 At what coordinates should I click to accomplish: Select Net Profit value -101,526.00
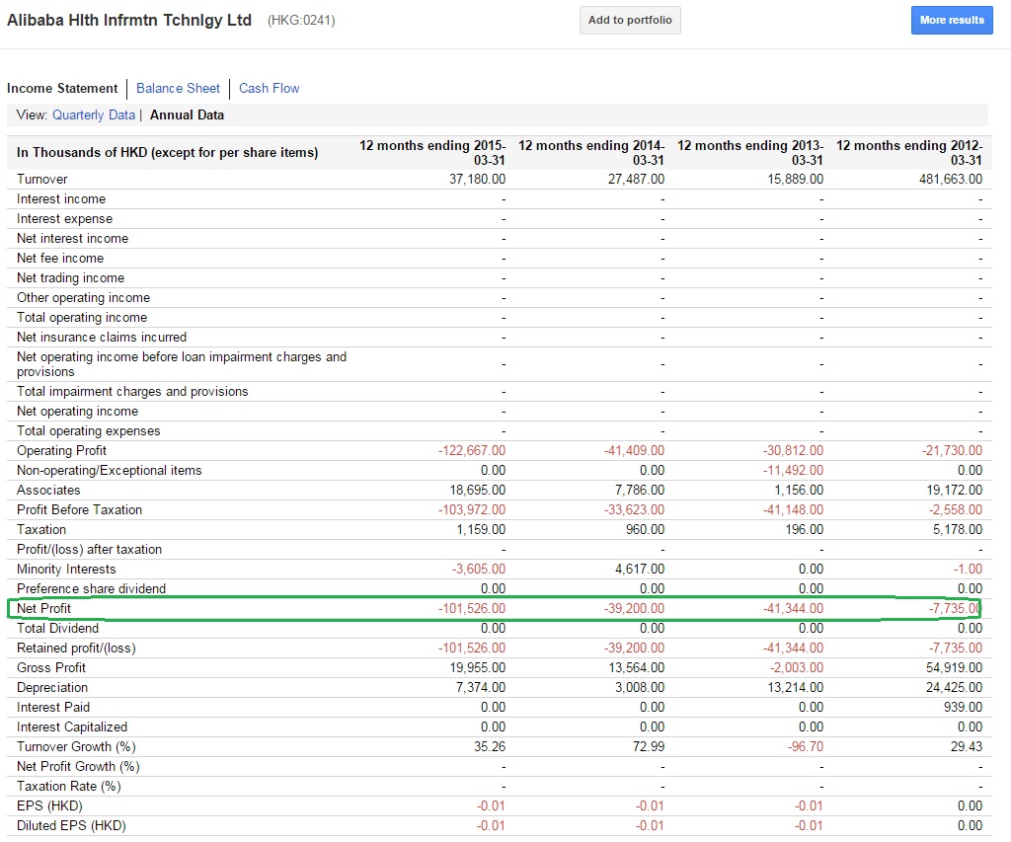tap(472, 609)
